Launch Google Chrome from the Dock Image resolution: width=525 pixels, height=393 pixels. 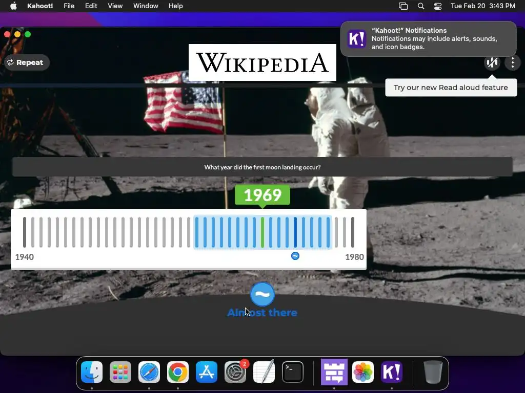[178, 372]
